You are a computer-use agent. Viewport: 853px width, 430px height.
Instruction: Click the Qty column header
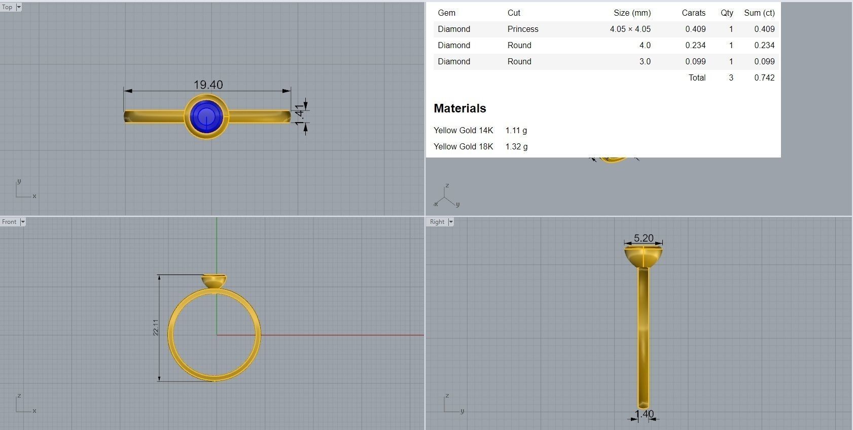[x=727, y=13]
